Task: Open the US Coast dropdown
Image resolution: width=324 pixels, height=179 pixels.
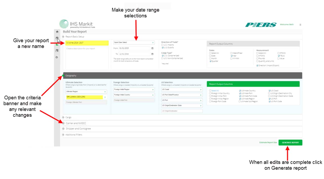Action: point(182,89)
